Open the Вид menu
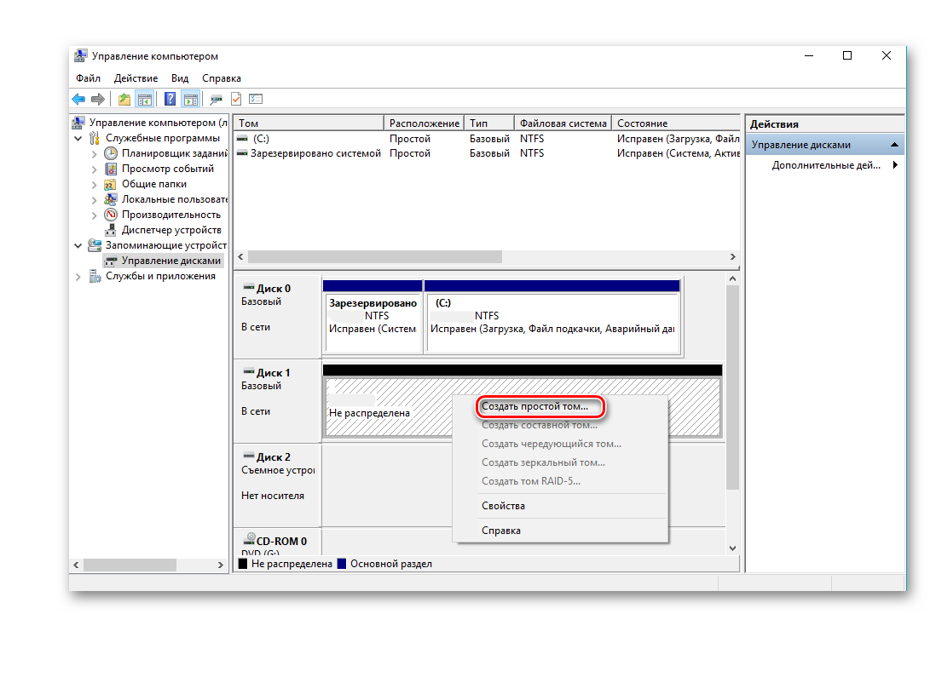The width and height of the screenshot is (930, 683). pos(180,78)
